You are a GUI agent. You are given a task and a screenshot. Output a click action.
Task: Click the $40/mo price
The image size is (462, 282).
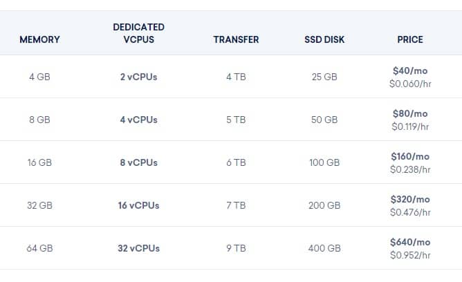tap(410, 70)
